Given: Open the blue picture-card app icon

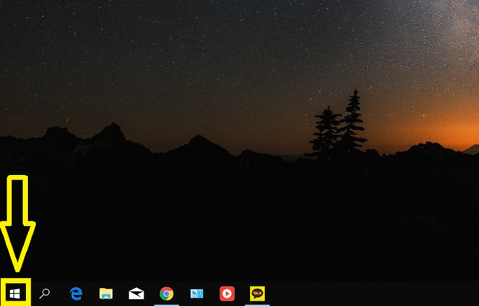Looking at the screenshot, I should coord(197,293).
